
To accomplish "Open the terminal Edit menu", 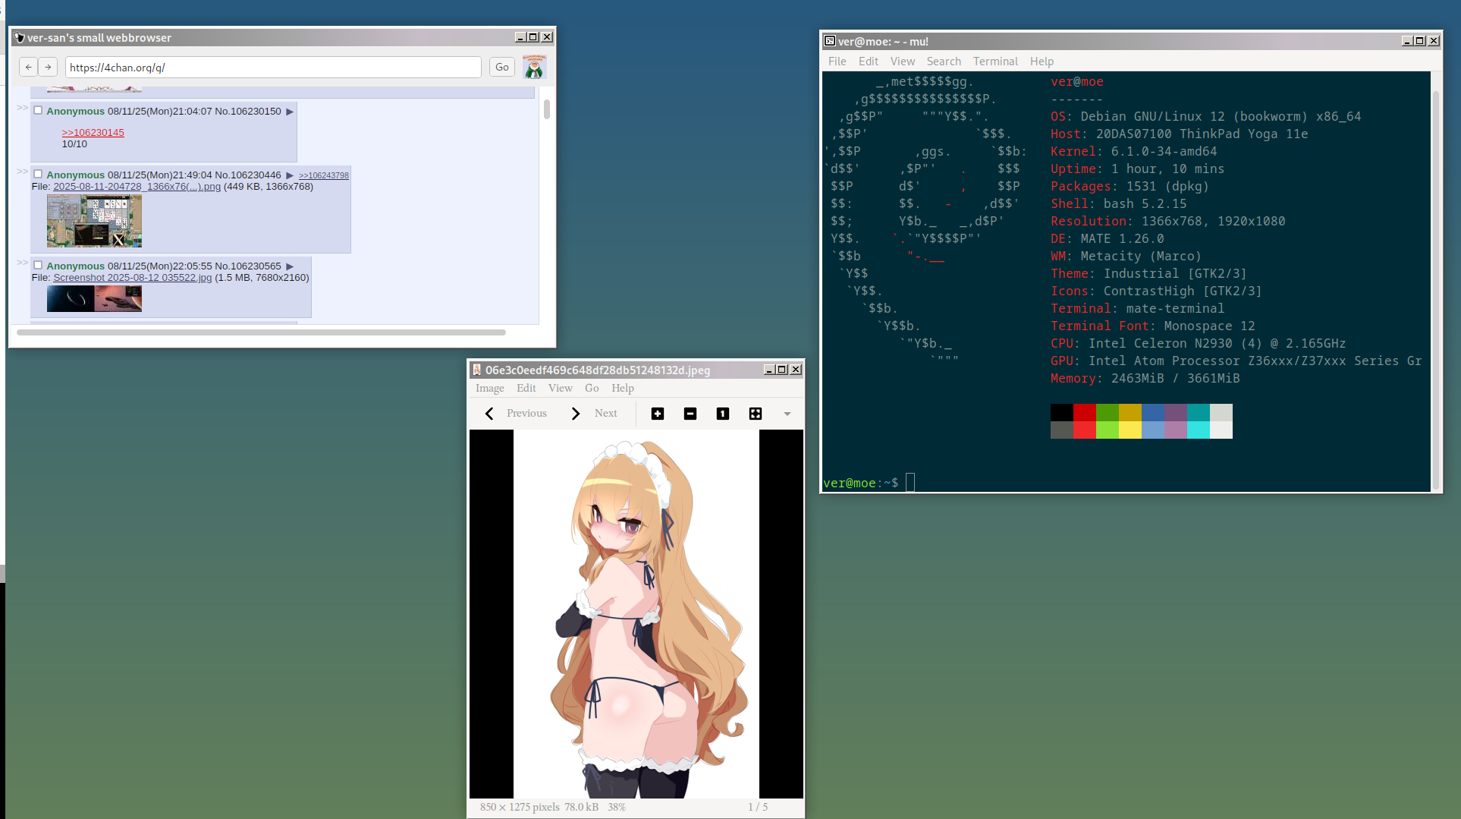I will [869, 61].
